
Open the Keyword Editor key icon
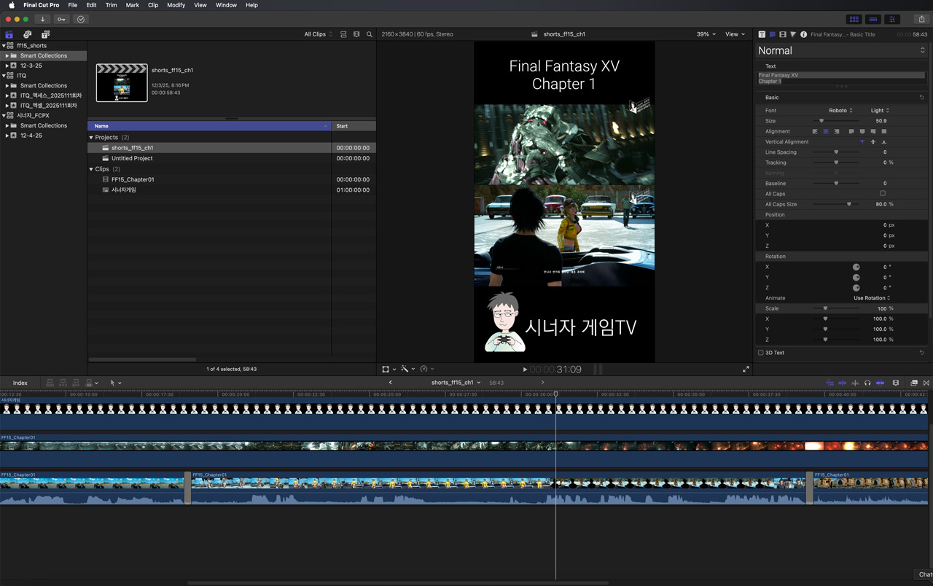(61, 19)
